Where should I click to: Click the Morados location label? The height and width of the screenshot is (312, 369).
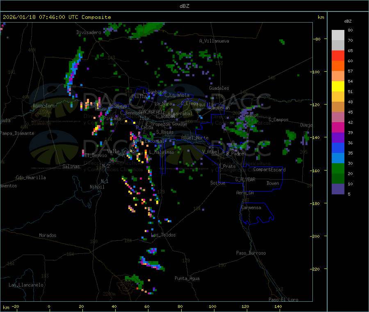click(48, 235)
